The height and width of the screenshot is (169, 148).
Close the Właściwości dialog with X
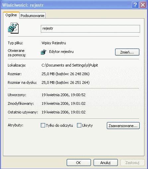click(143, 5)
